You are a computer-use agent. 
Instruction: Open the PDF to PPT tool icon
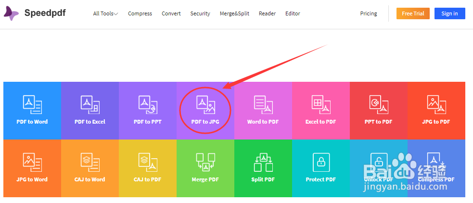(148, 104)
